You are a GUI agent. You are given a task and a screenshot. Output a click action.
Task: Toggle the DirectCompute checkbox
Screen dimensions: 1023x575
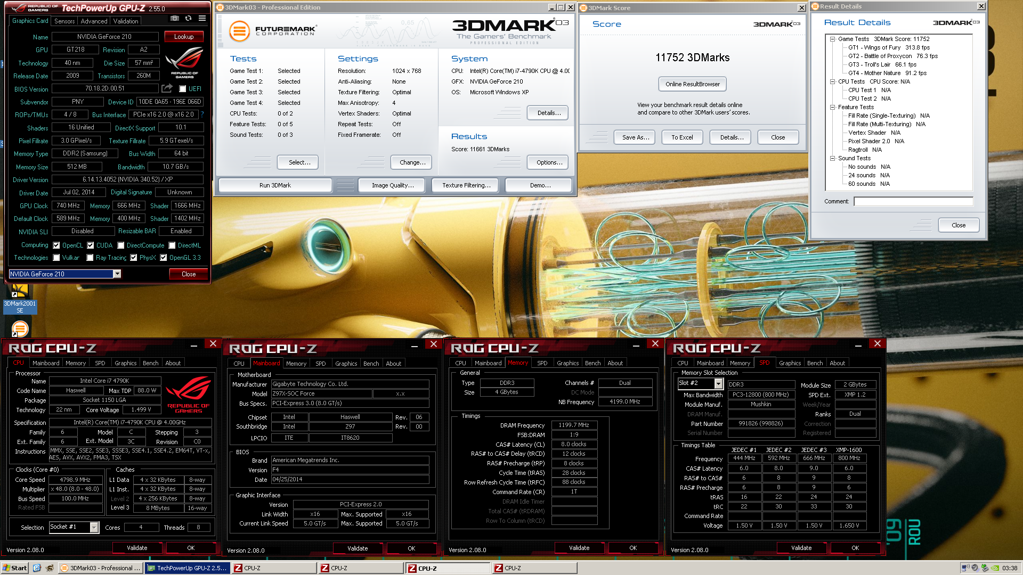pos(121,245)
